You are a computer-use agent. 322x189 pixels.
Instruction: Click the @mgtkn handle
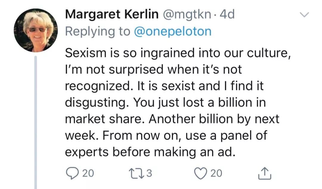click(187, 15)
